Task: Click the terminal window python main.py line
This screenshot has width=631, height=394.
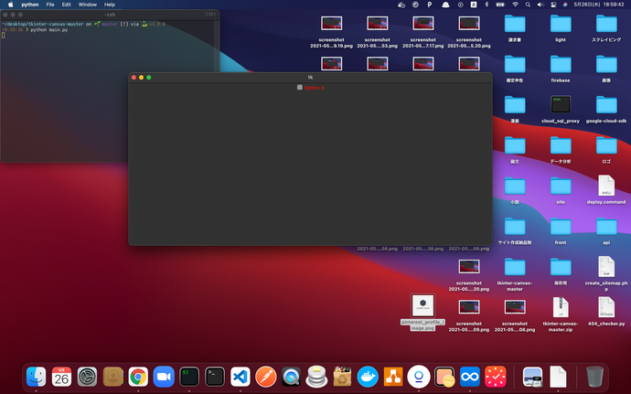Action: (x=49, y=30)
